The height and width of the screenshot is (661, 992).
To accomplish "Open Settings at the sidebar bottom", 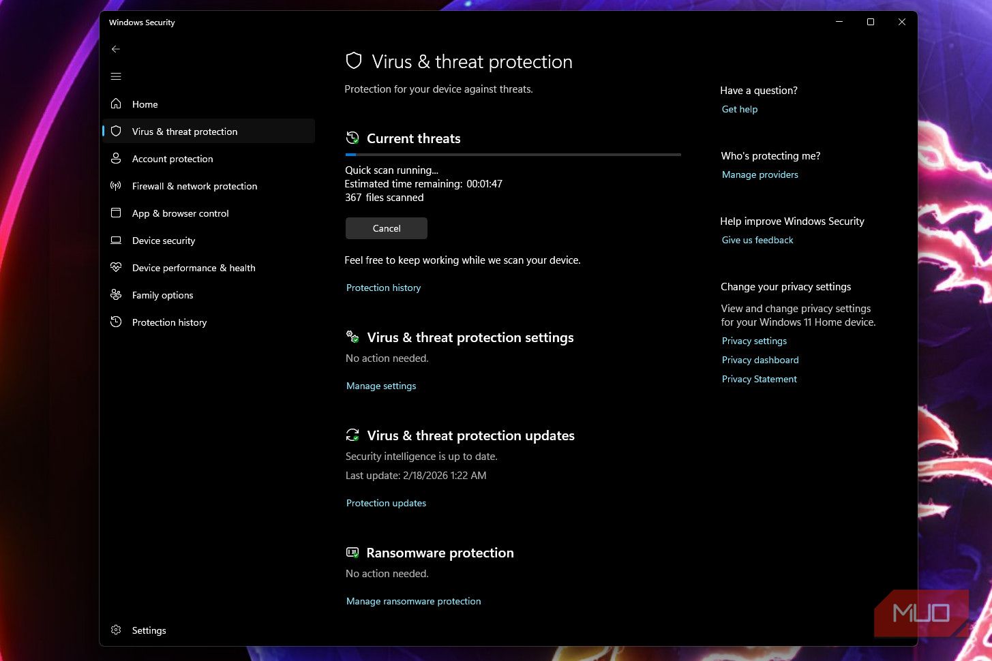I will coord(209,630).
